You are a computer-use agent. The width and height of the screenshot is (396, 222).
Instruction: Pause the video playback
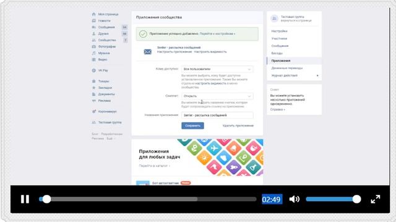(x=25, y=199)
